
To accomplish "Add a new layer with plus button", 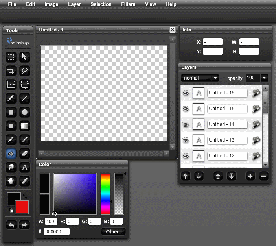I will 250,176.
